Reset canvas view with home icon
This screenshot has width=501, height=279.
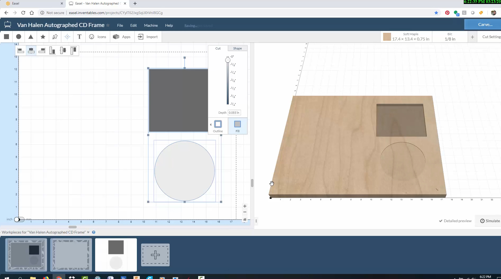[245, 219]
